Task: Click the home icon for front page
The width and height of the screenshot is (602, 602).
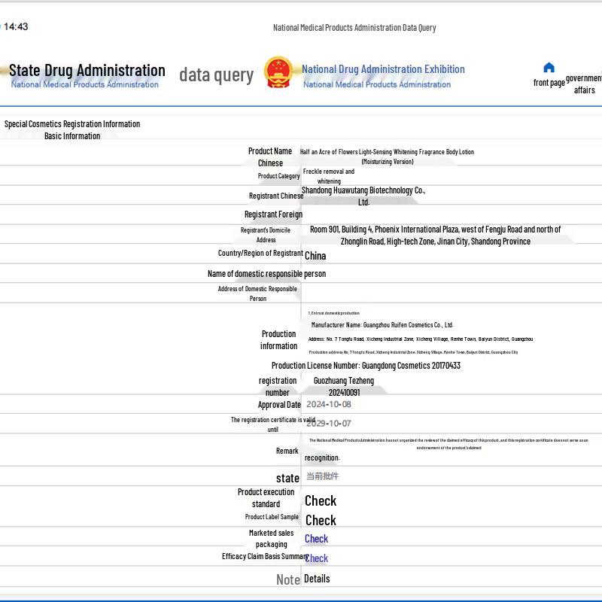Action: coord(549,68)
